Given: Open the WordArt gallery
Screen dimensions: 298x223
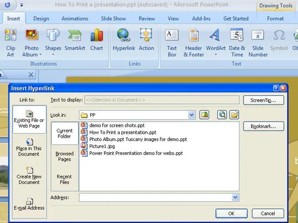Looking at the screenshot, I should tap(216, 43).
